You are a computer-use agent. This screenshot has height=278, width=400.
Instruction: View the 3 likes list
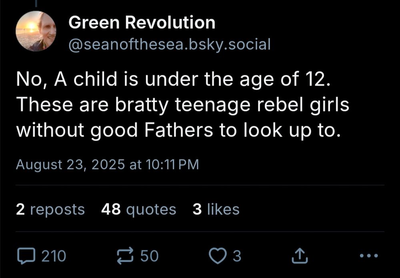216,209
